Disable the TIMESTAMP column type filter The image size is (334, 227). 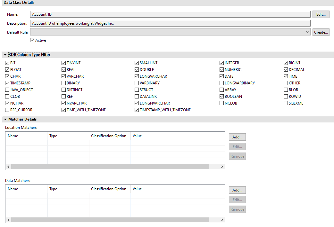(x=7, y=83)
